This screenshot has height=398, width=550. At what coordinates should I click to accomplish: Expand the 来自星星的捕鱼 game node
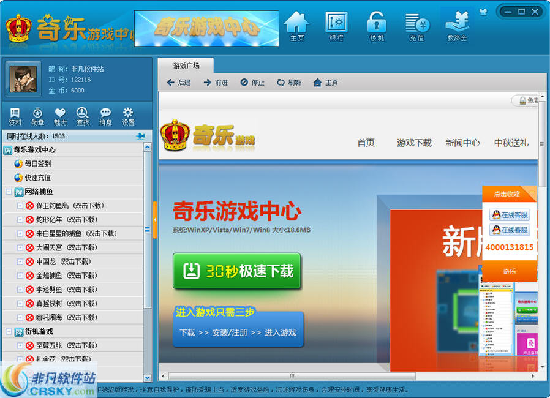point(20,233)
